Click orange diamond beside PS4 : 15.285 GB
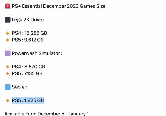 point(8,33)
